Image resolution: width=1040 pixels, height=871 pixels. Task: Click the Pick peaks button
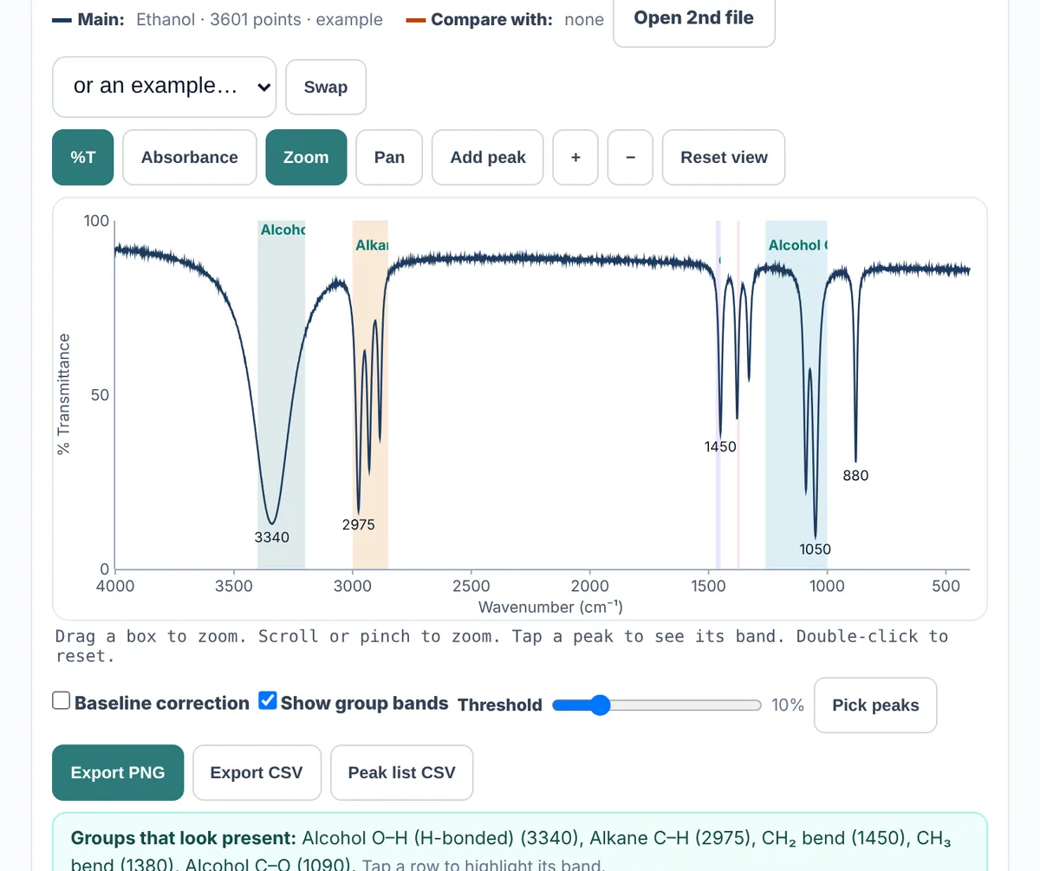[875, 705]
